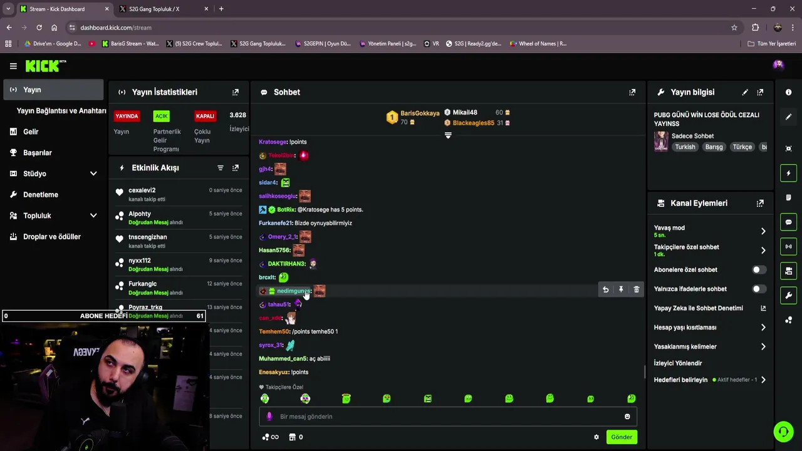Image resolution: width=802 pixels, height=451 pixels.
Task: Toggle Yalnızca ifadelerle sohbet switch
Action: coord(759,289)
